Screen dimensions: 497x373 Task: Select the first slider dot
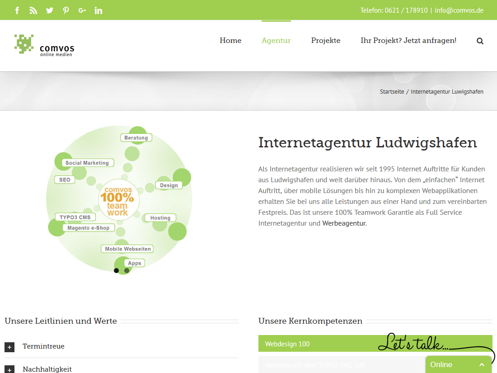(116, 270)
